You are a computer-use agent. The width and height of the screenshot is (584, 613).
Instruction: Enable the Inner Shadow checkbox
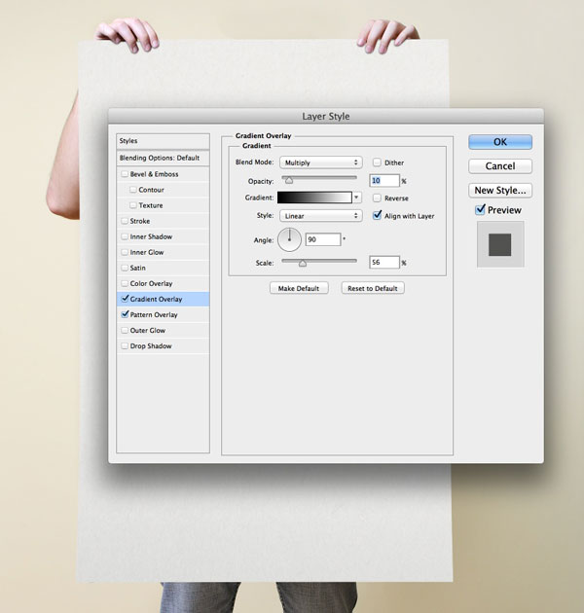pos(125,236)
